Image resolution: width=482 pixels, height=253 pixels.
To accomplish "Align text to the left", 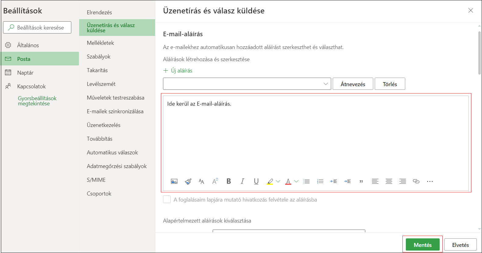I will click(x=375, y=181).
